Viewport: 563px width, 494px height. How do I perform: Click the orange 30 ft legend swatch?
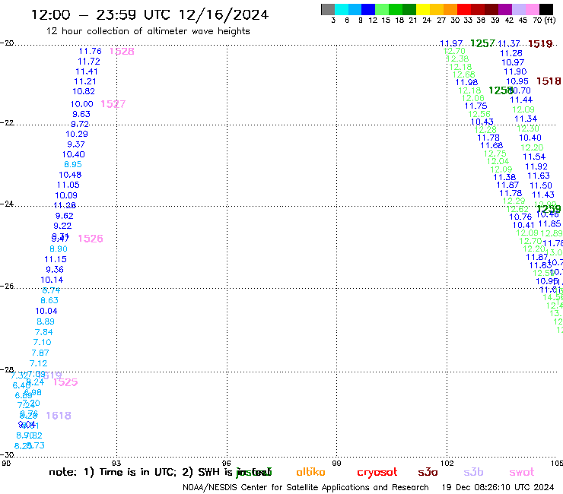click(450, 10)
